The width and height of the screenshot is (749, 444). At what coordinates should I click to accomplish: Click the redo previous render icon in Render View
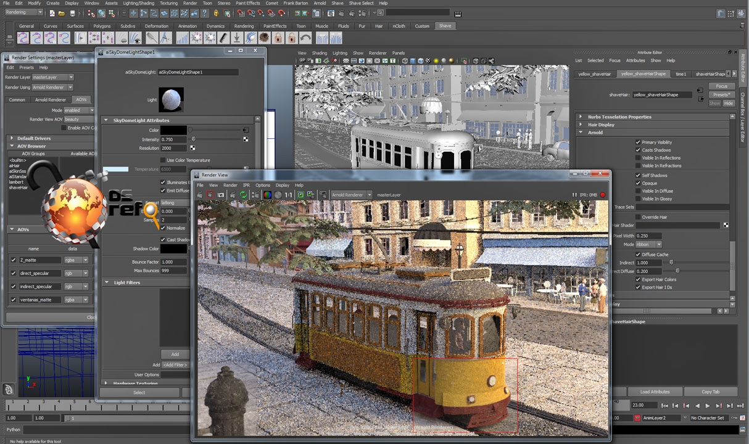(x=199, y=195)
